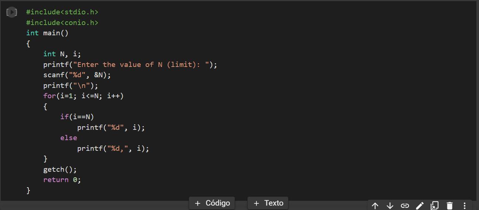Move cell down with arrow icon
This screenshot has width=479, height=210.
click(390, 206)
